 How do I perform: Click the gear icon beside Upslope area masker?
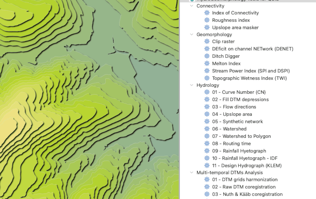point(207,27)
